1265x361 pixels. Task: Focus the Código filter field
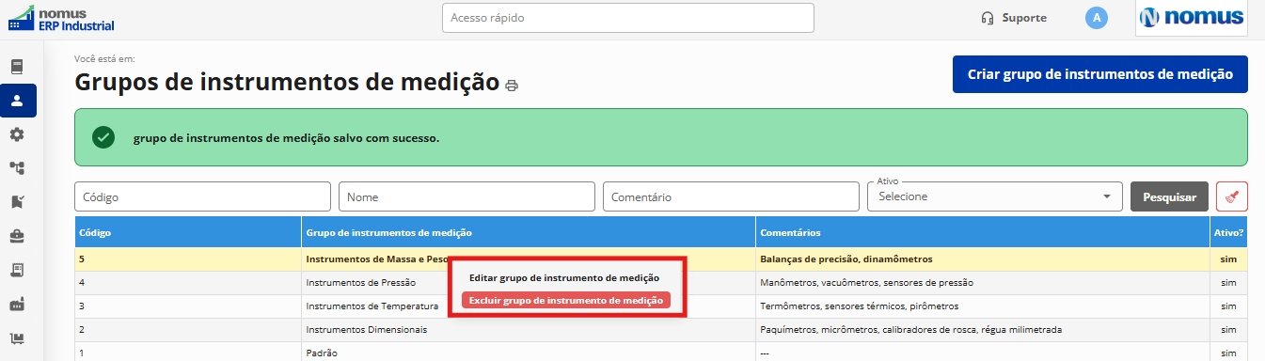point(202,196)
